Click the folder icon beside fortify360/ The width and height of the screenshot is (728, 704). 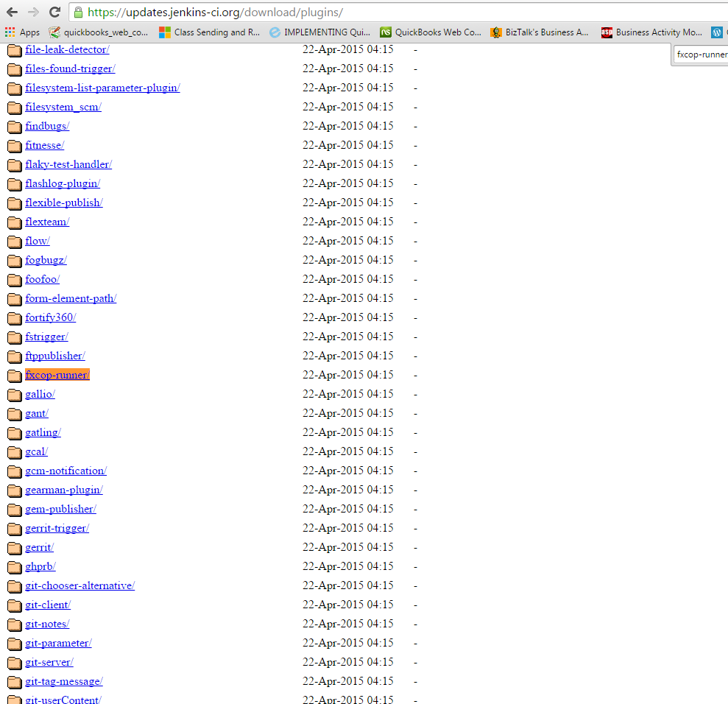pyautogui.click(x=15, y=318)
